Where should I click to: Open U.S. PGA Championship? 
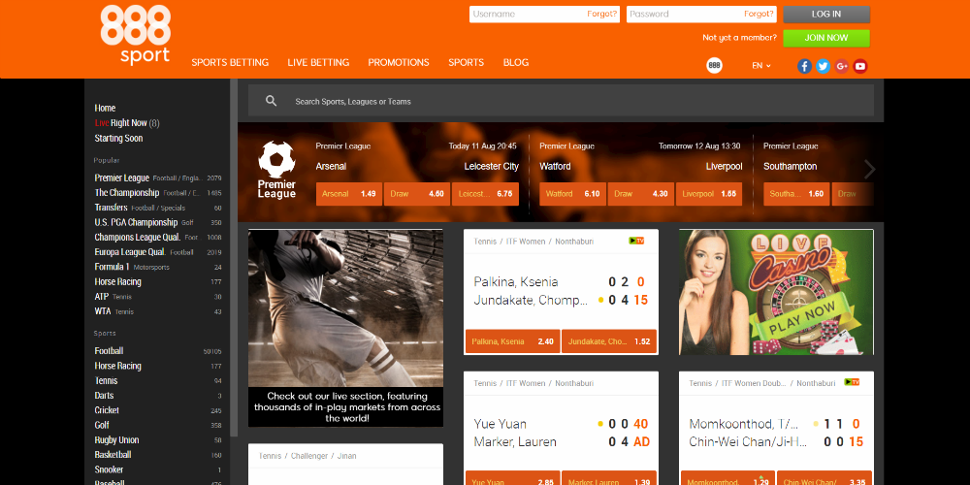click(158, 222)
